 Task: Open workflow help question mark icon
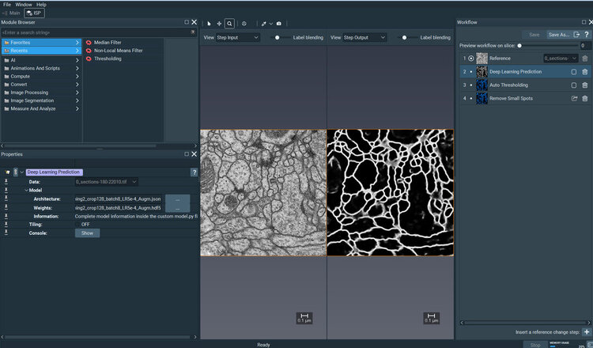(587, 35)
